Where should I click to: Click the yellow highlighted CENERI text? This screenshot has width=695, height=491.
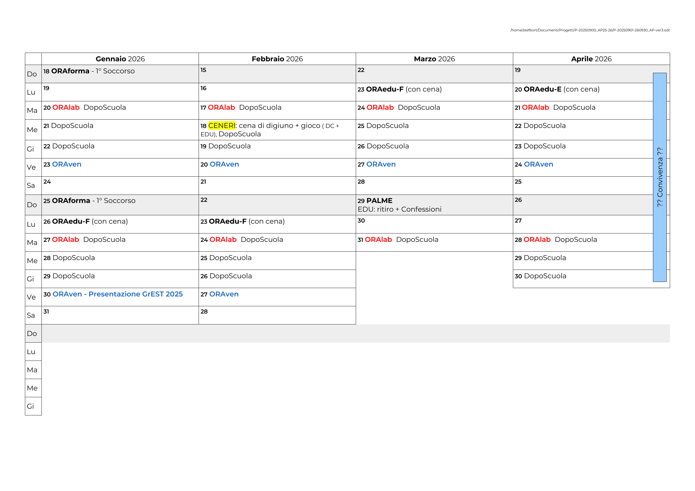click(x=222, y=125)
